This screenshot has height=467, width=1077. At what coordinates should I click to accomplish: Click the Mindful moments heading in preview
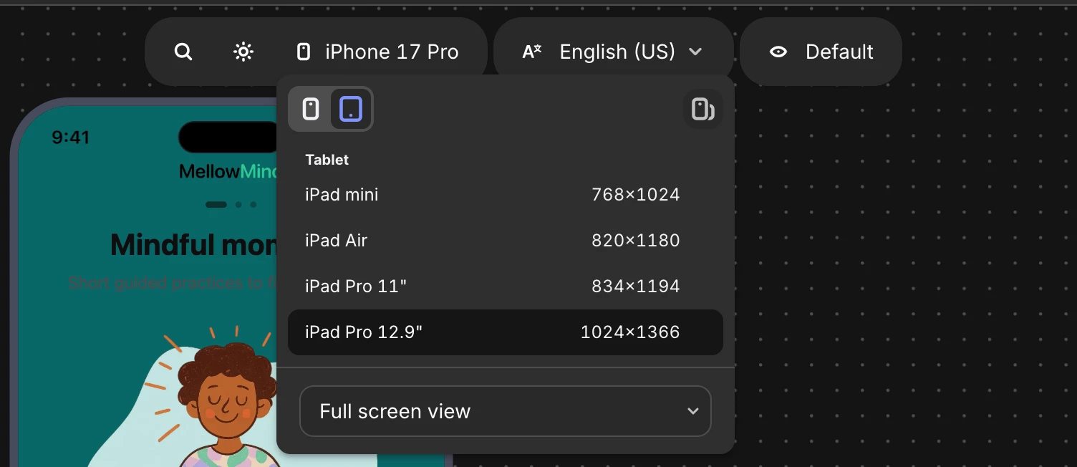coord(193,245)
